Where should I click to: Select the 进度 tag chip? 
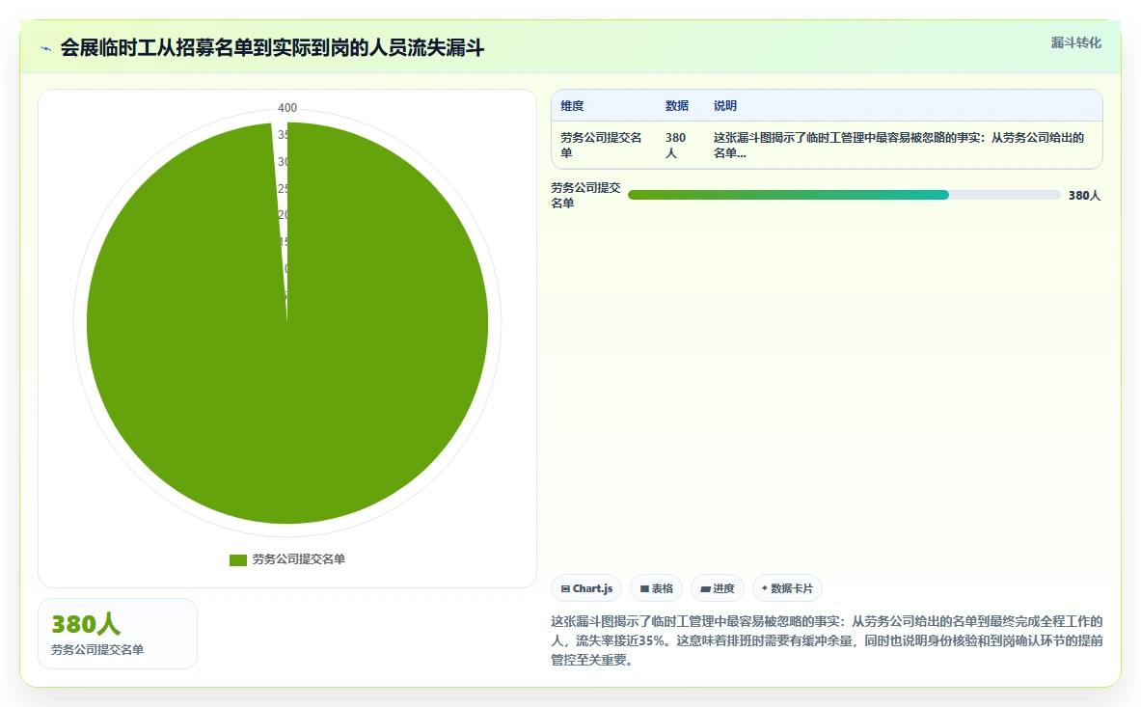point(718,588)
